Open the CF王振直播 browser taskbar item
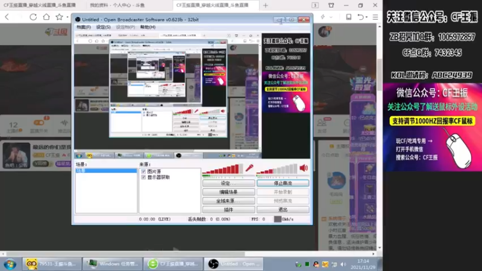The image size is (482, 271). click(173, 264)
